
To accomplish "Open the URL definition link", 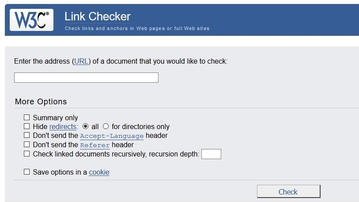I will click(81, 61).
